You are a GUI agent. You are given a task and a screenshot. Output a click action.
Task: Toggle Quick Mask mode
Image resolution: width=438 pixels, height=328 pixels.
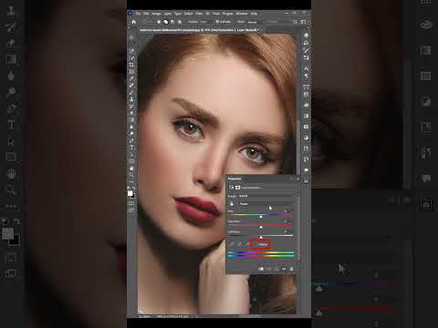tap(131, 203)
